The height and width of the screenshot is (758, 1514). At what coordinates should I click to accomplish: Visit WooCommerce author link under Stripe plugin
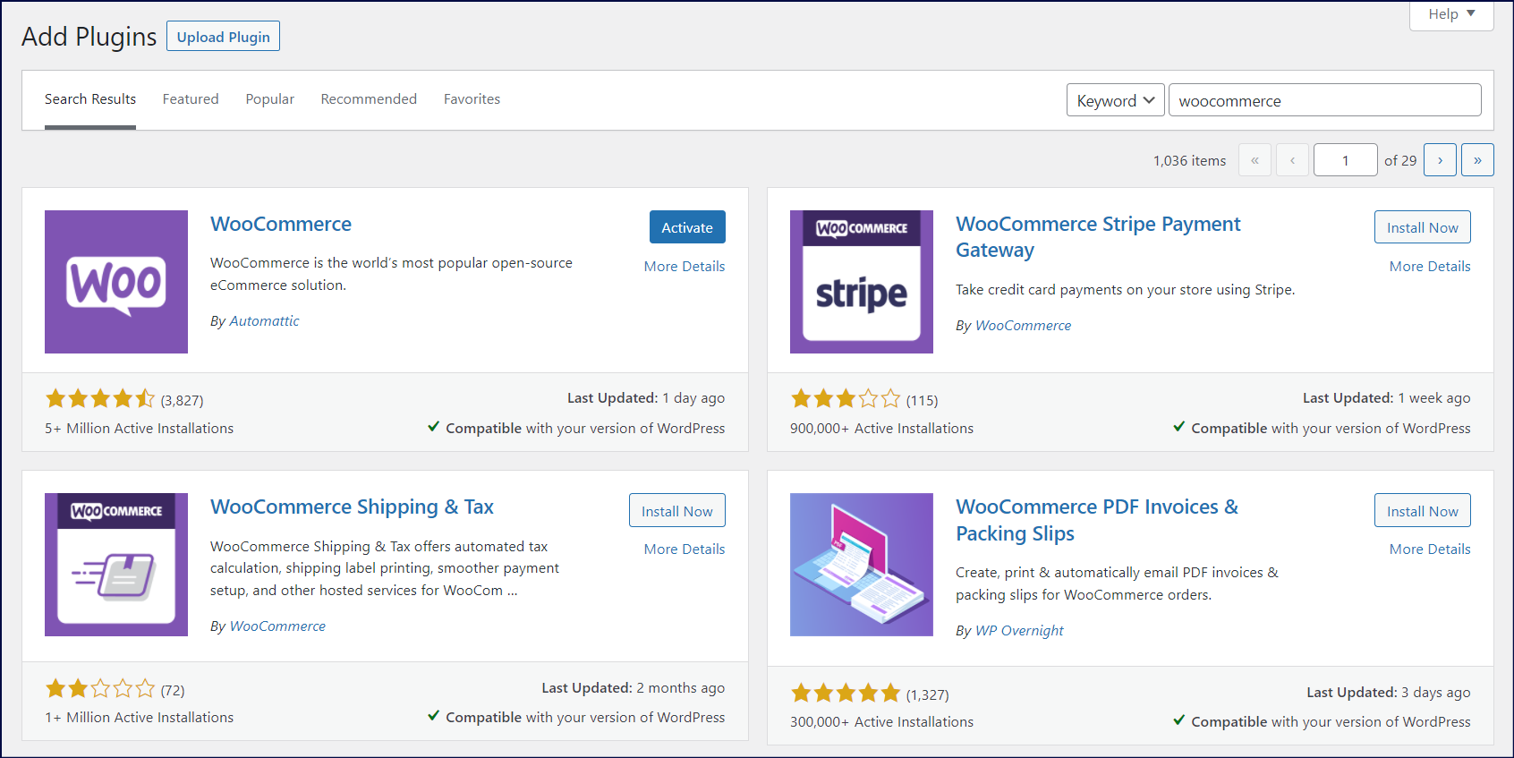(1023, 325)
